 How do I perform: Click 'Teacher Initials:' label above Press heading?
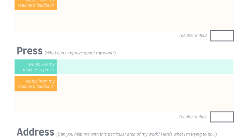[x=194, y=36]
